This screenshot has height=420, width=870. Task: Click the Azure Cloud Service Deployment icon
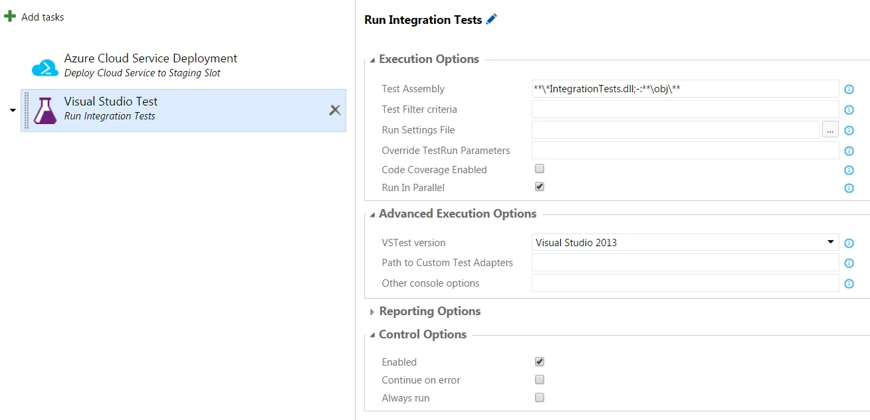pos(45,66)
